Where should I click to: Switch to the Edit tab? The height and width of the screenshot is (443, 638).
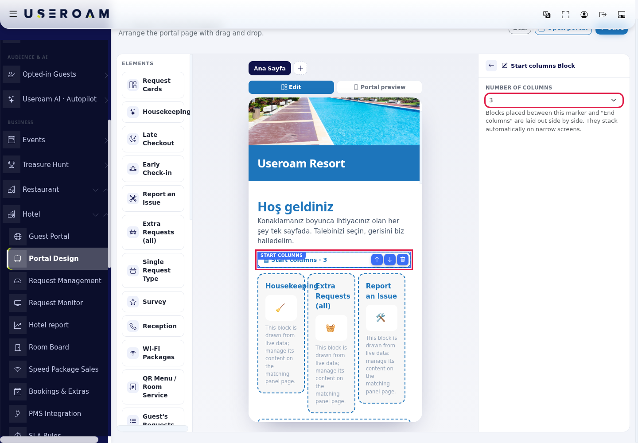291,87
